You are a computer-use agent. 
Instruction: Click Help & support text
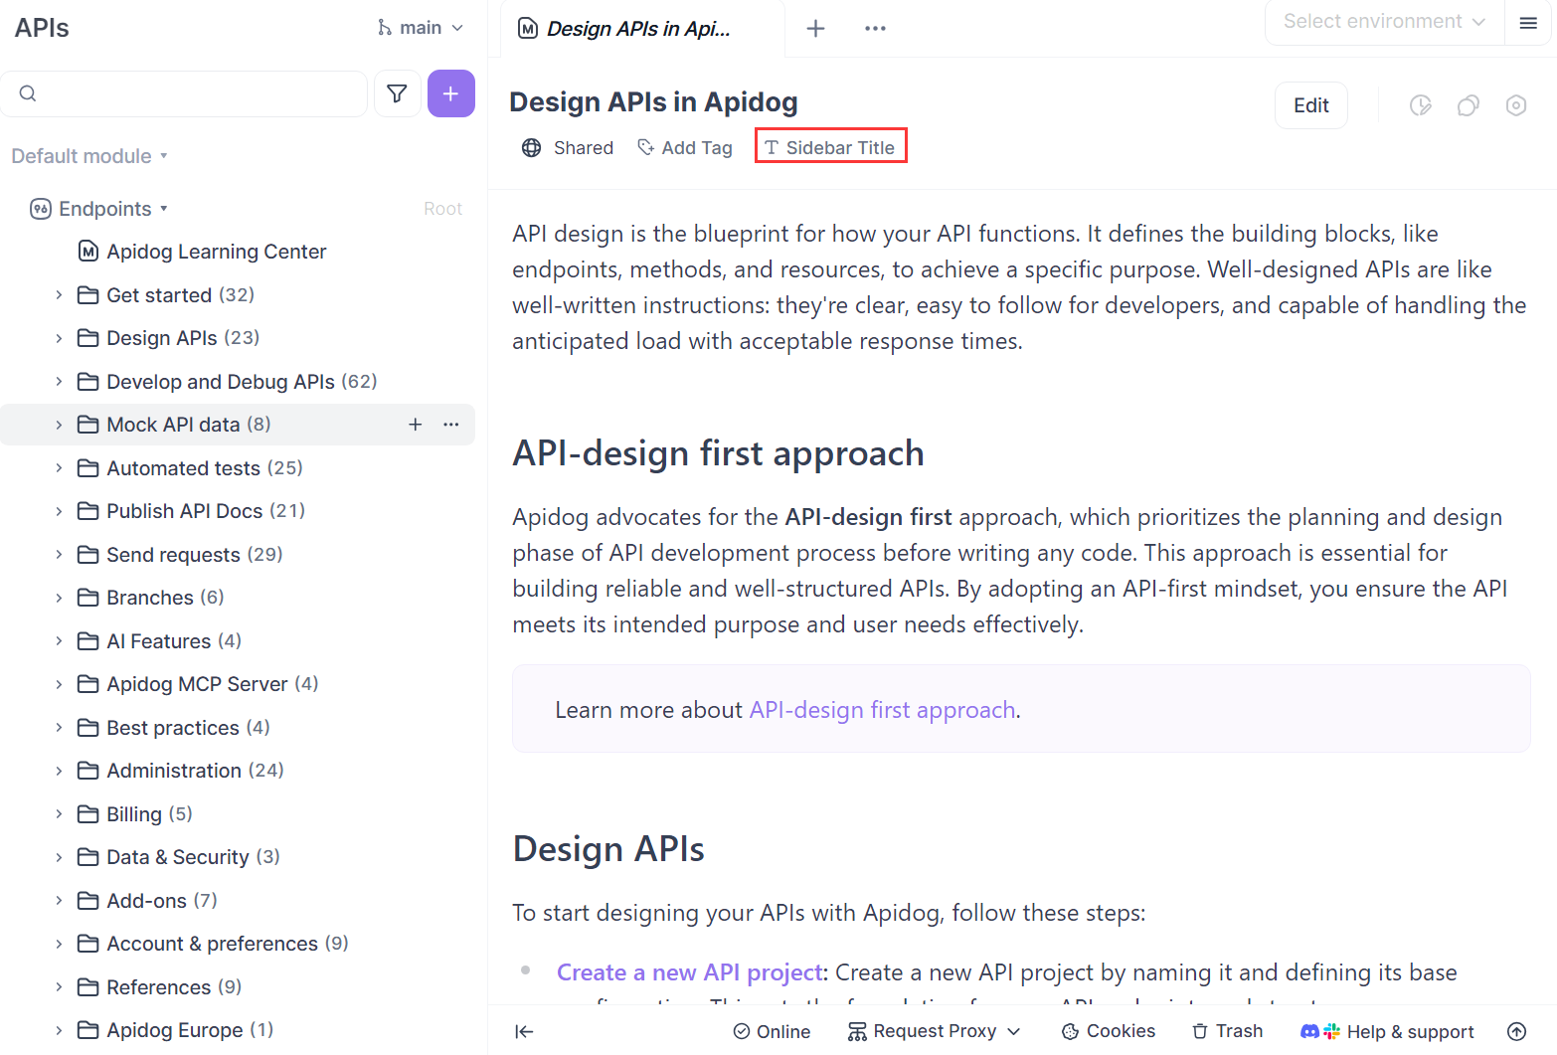tap(1410, 1032)
